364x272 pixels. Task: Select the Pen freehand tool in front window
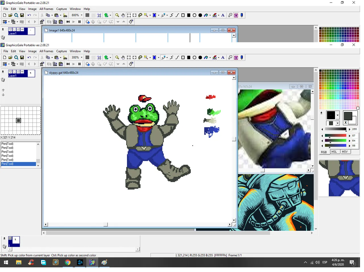(x=163, y=57)
